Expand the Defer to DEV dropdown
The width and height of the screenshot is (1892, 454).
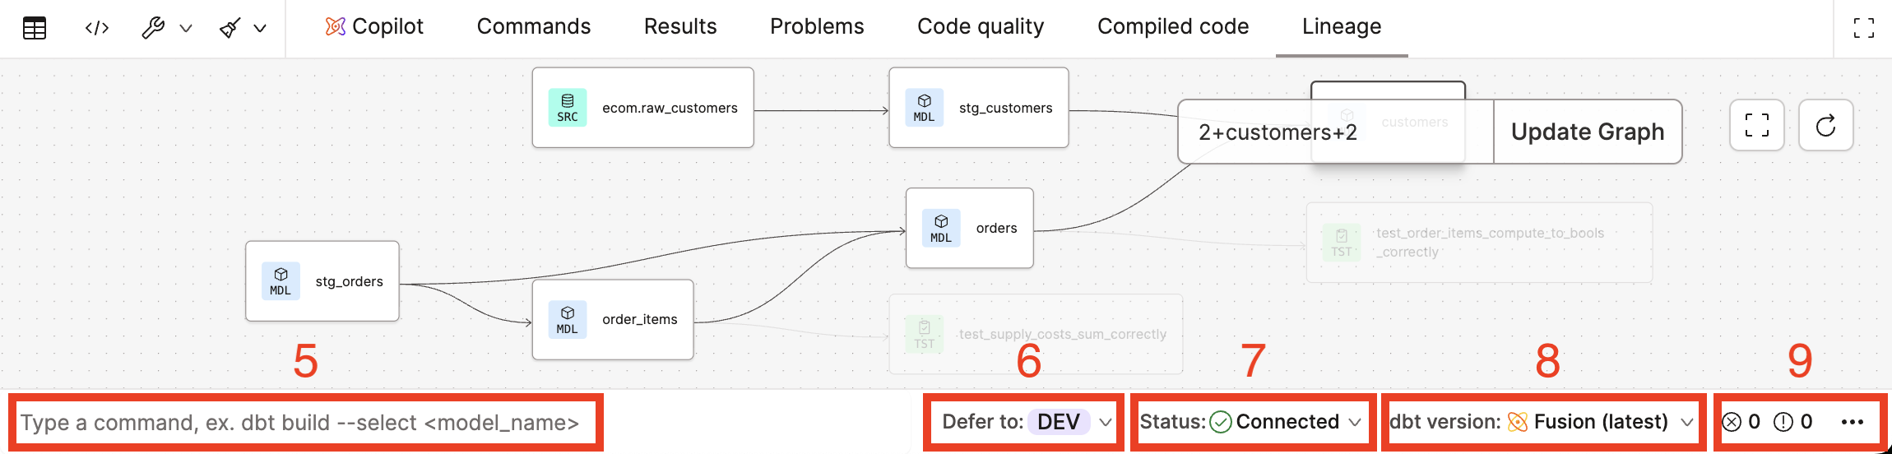1106,422
